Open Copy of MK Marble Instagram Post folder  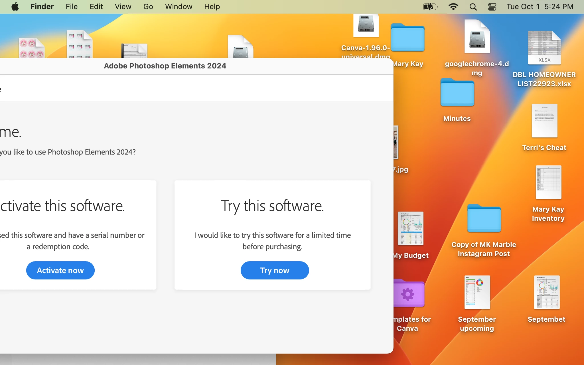click(484, 219)
